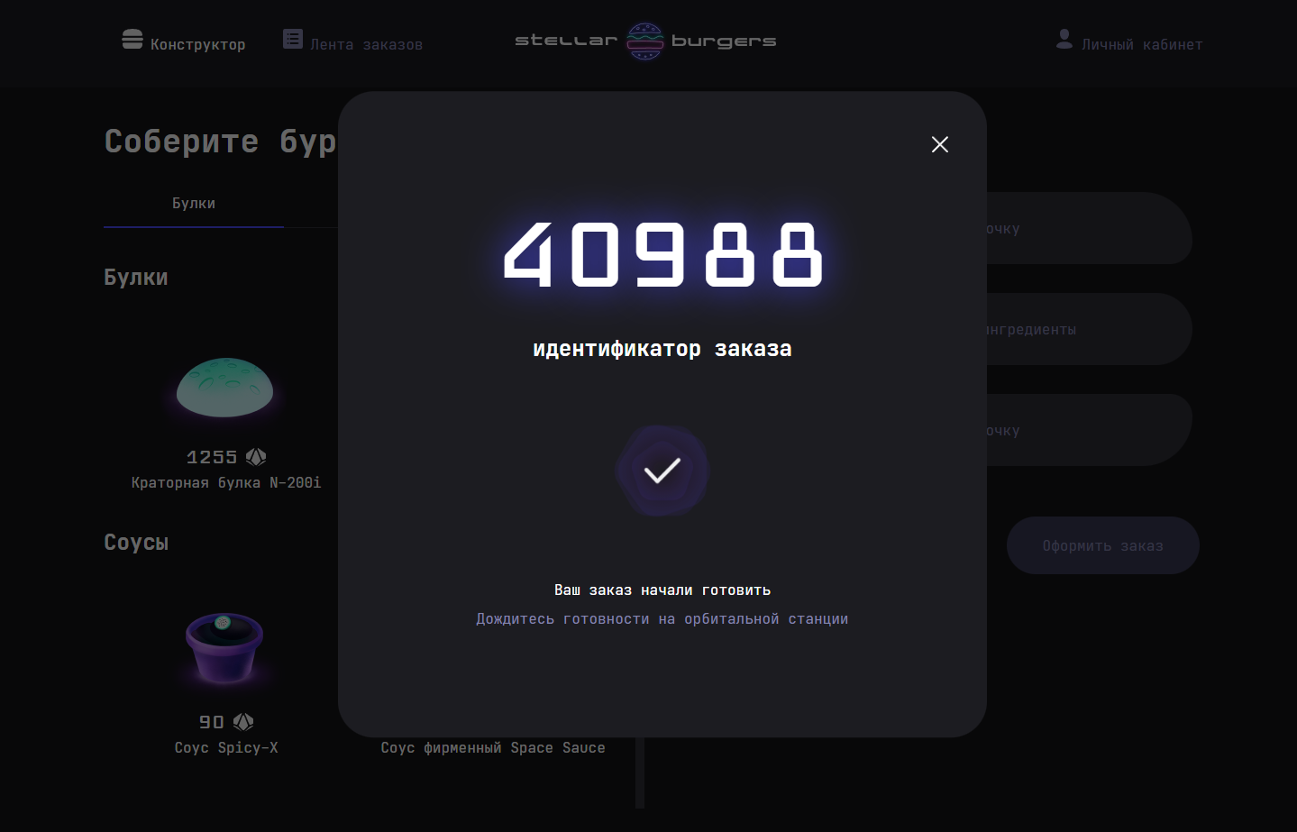Click the Оформить заказ button

[x=1102, y=544]
